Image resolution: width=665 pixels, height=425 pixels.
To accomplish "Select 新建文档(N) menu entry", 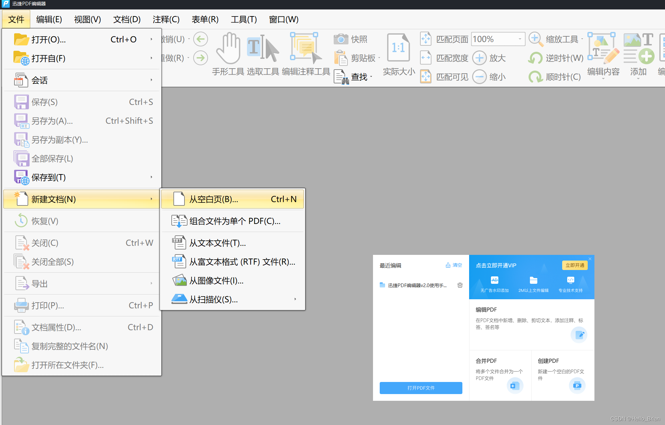I will [81, 199].
